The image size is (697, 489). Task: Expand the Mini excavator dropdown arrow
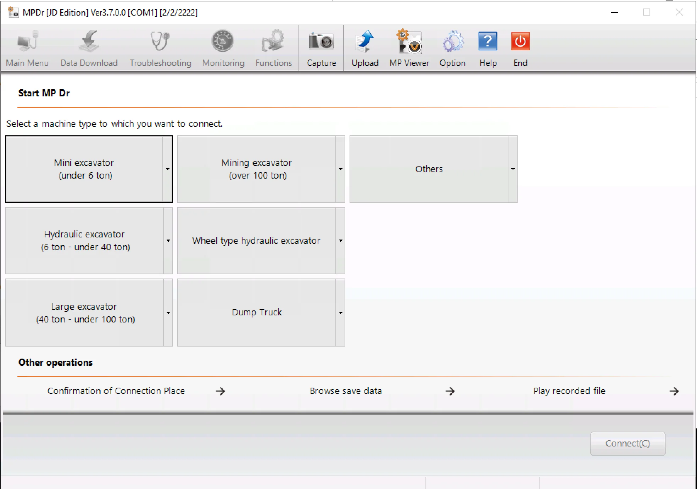click(168, 169)
